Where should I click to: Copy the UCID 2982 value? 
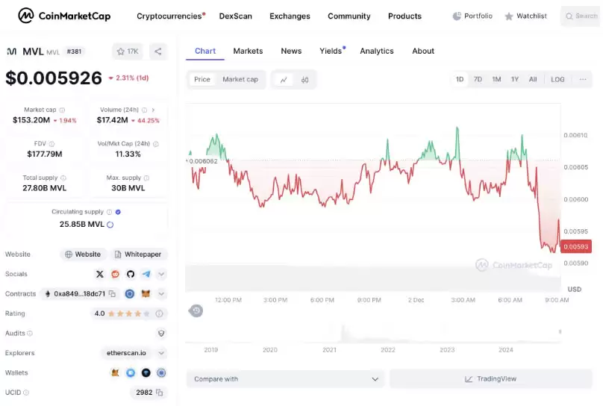159,393
